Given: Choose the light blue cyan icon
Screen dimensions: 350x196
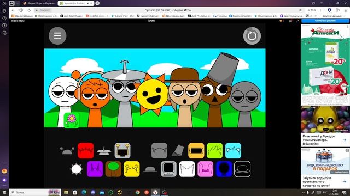Looking at the screenshot, I should [x=234, y=151].
